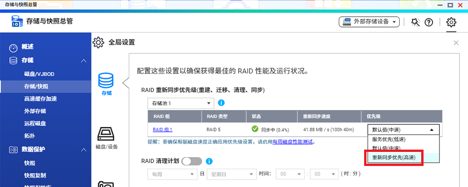The height and width of the screenshot is (187, 468).
Task: Click the Storage database icon in sidebar
Action: tap(13, 61)
